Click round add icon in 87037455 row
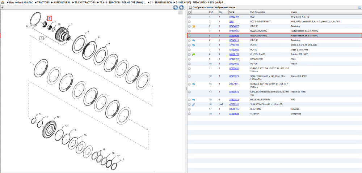This screenshot has height=173, width=362. (189, 68)
